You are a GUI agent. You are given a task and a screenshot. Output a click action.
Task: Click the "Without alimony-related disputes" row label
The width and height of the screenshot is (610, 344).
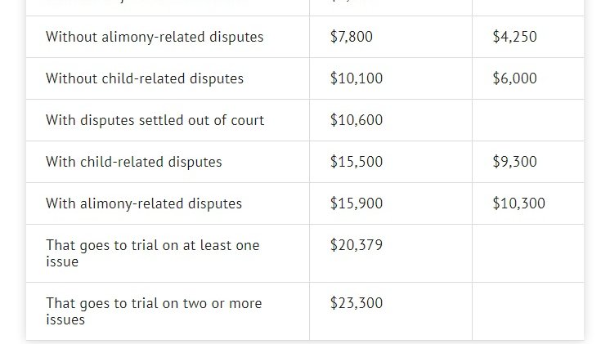[x=155, y=37]
